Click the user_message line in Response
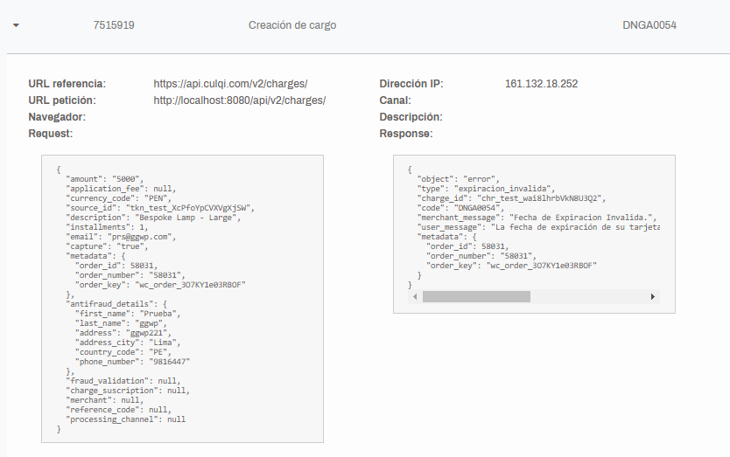The image size is (730, 457). click(x=538, y=227)
